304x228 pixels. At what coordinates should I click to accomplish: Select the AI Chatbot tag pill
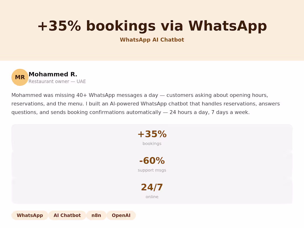pyautogui.click(x=67, y=215)
